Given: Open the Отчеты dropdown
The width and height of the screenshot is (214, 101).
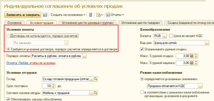Looking at the screenshot, I should [x=117, y=15].
